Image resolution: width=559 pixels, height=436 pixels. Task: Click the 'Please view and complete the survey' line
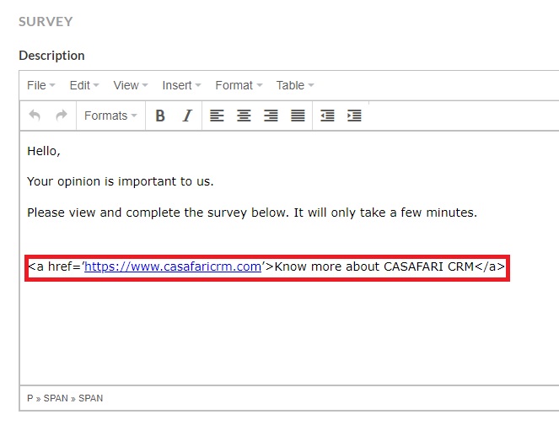(252, 213)
